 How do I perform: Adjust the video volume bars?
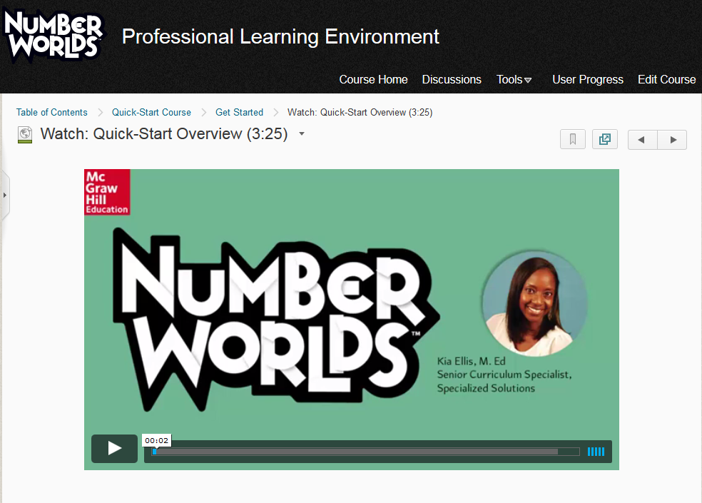[x=596, y=452]
